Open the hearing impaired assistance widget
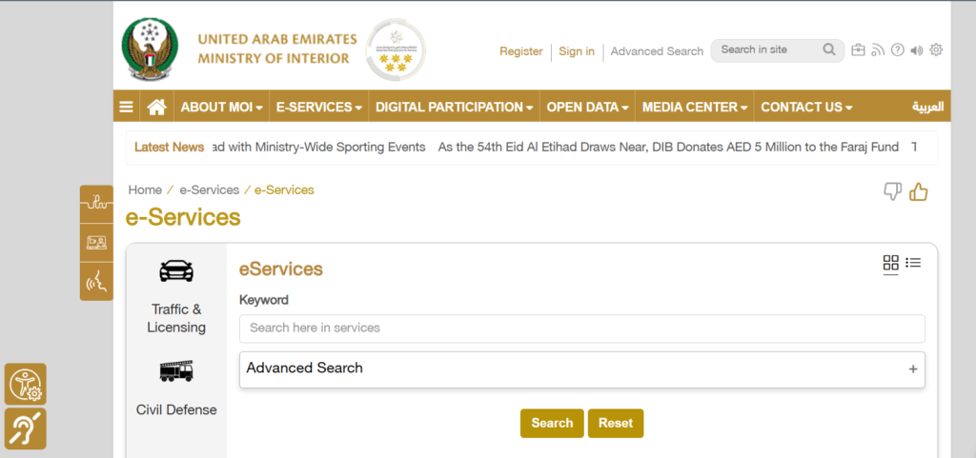 26,428
